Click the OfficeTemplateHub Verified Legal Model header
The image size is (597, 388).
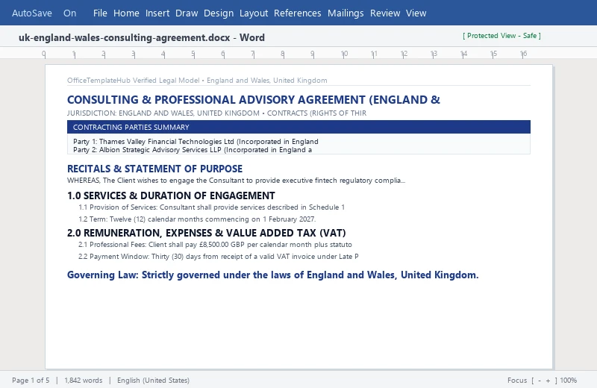(x=197, y=81)
